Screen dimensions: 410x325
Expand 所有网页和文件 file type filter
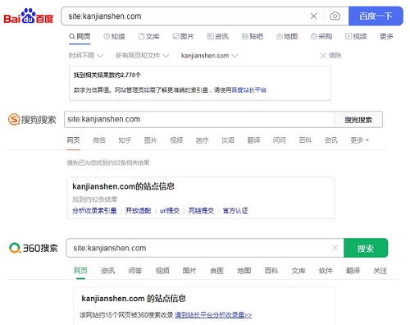click(142, 56)
